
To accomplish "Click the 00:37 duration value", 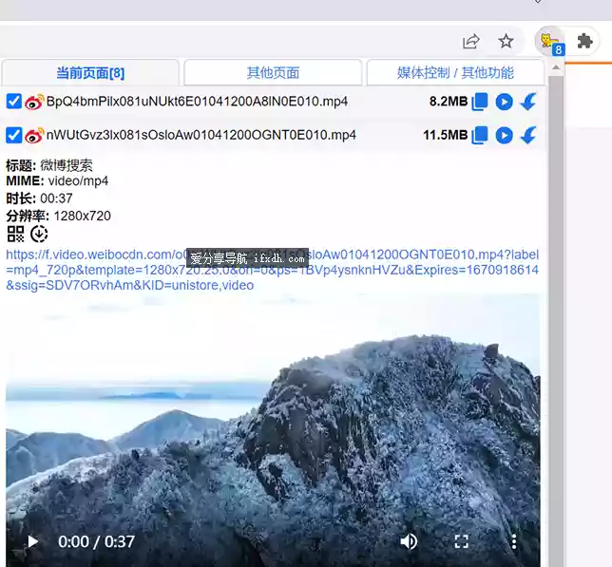I will click(x=56, y=198).
